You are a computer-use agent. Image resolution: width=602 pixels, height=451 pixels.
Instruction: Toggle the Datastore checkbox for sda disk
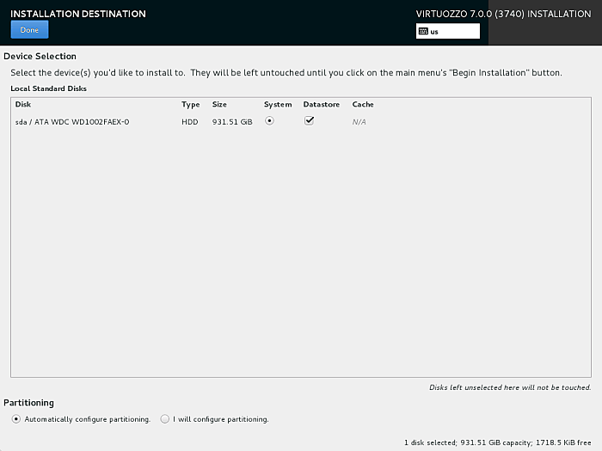309,121
